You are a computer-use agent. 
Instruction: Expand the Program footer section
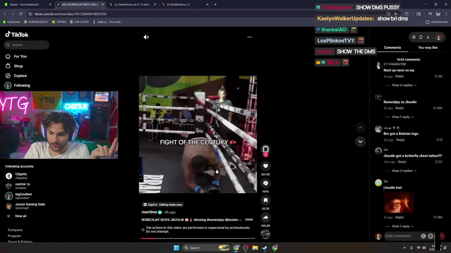pos(14,236)
